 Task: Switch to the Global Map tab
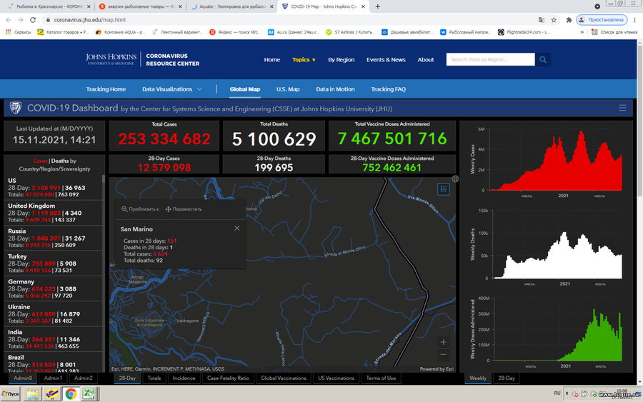click(x=245, y=89)
